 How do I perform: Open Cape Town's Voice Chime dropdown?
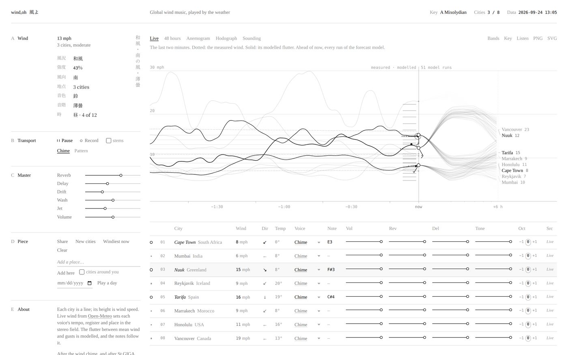pyautogui.click(x=308, y=242)
